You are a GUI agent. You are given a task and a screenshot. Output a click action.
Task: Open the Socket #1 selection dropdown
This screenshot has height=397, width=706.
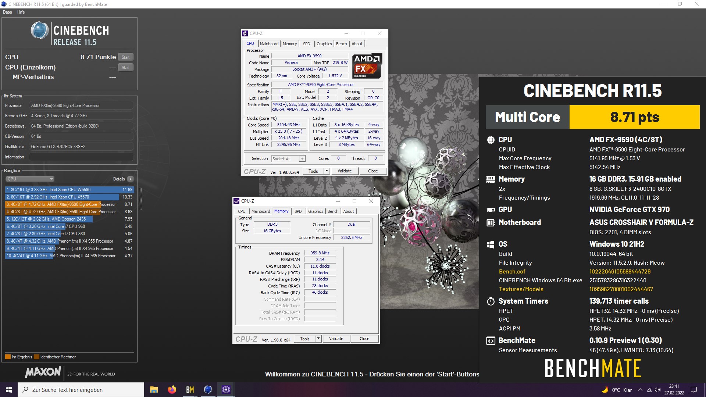288,159
